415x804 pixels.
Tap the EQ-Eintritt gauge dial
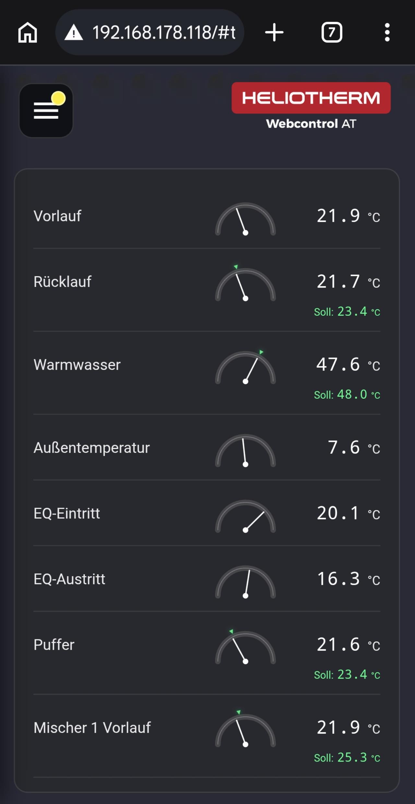coord(245,516)
